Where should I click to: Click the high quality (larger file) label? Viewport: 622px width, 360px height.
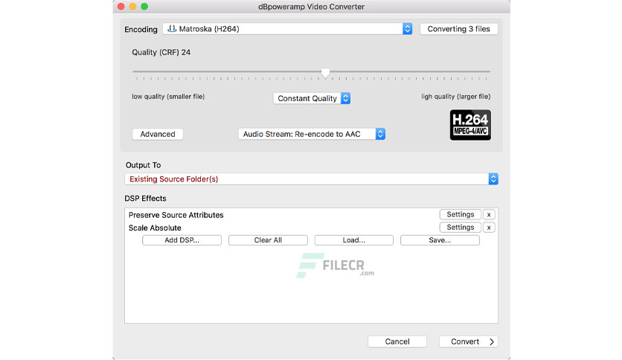[456, 97]
